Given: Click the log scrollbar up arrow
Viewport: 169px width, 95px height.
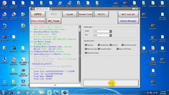Looking at the screenshot, I should point(80,26).
